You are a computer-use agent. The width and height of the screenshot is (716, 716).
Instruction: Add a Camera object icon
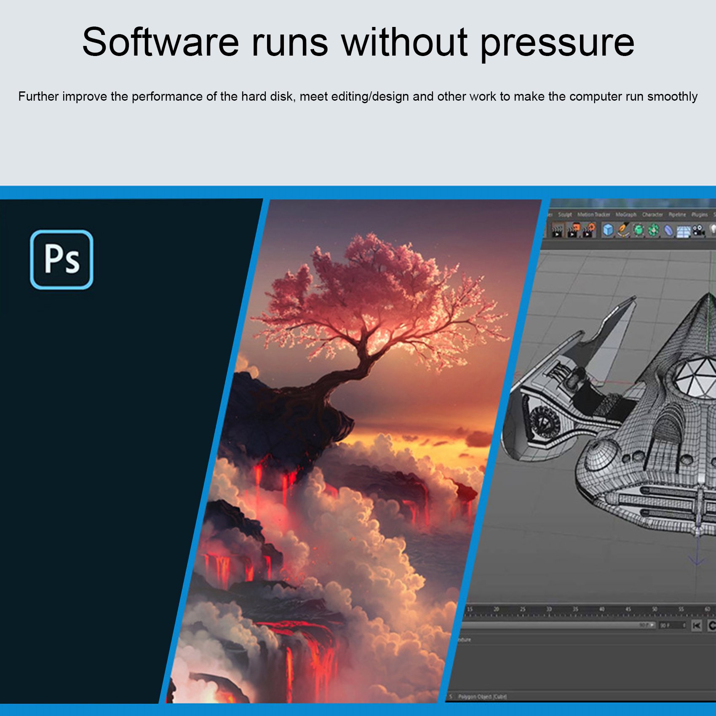click(x=699, y=230)
